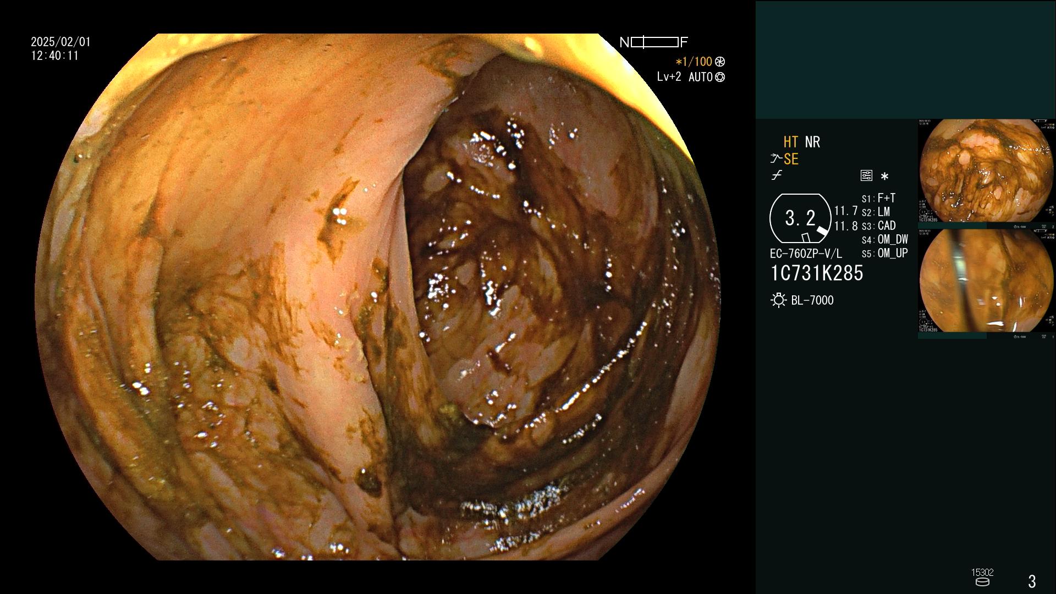Click the time 12:40:11
This screenshot has width=1056, height=594.
tap(55, 56)
